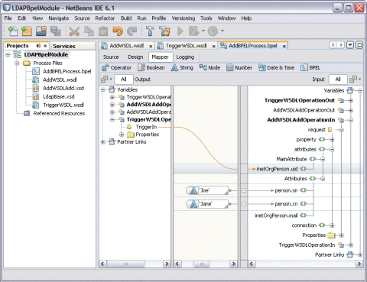Screen dimensions: 367x282
Task: Click the mapper canvas horizontal scrollbar thumb
Action: (x=202, y=264)
